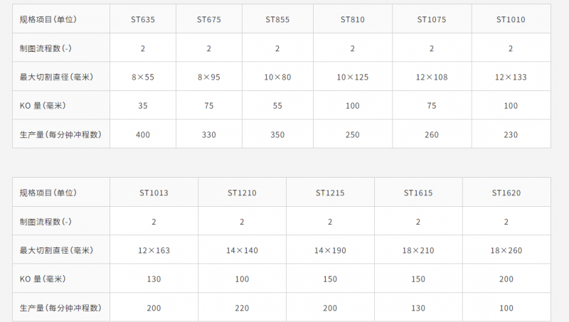Click the ST1075 model header

pyautogui.click(x=432, y=20)
